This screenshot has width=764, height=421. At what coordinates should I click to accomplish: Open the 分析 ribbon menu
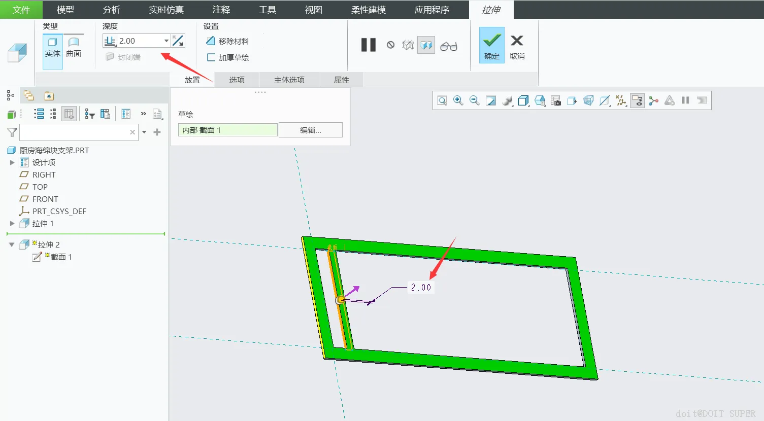(x=112, y=10)
